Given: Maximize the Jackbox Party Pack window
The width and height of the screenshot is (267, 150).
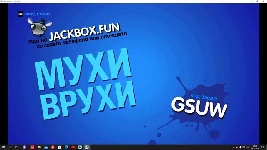Looking at the screenshot, I should 257,1.
